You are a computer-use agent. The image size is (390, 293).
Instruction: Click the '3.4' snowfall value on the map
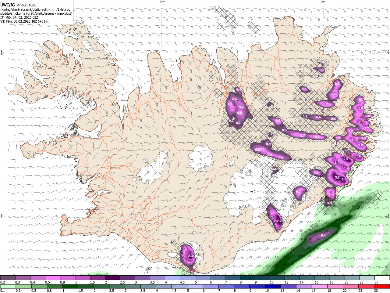coord(344,180)
